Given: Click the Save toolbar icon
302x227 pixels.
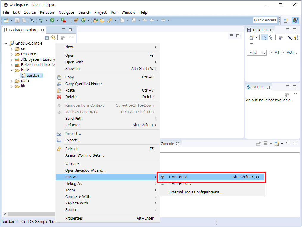Looking at the screenshot, I should coord(17,20).
